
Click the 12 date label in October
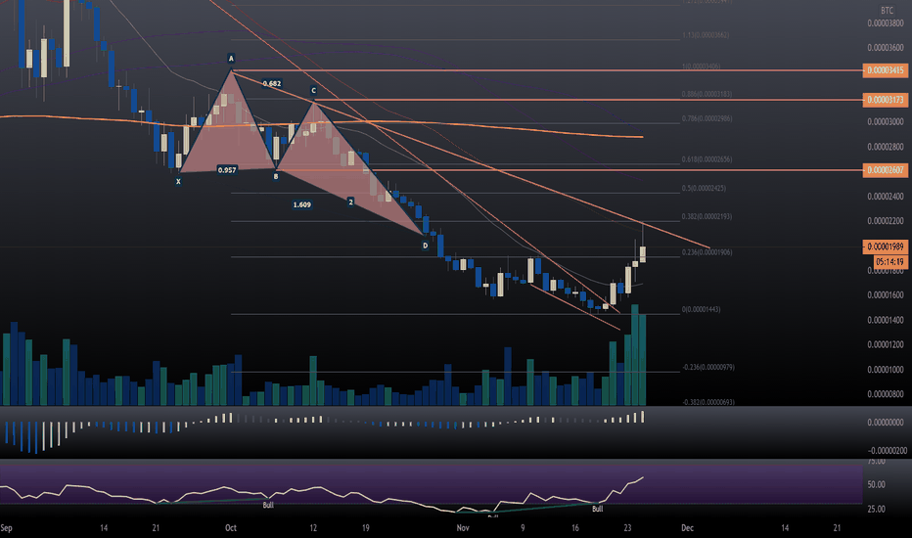pos(313,528)
